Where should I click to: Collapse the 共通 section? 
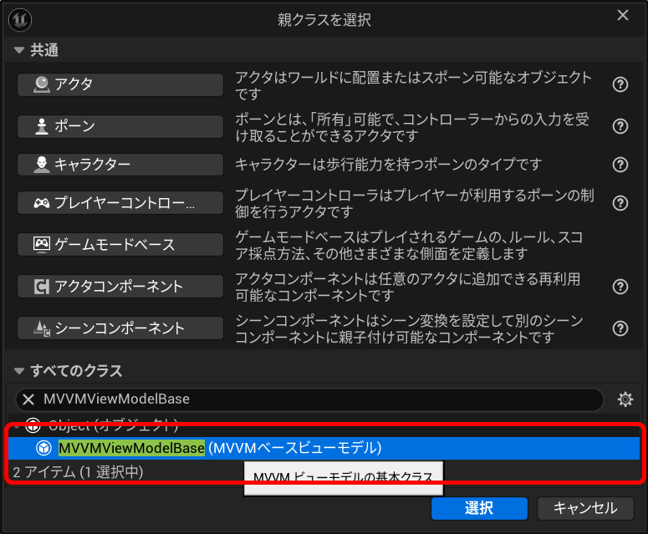pyautogui.click(x=20, y=51)
